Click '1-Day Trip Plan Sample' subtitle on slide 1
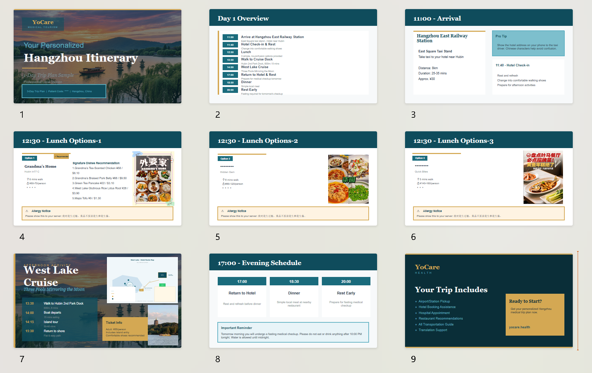Image resolution: width=592 pixels, height=373 pixels. [x=49, y=75]
